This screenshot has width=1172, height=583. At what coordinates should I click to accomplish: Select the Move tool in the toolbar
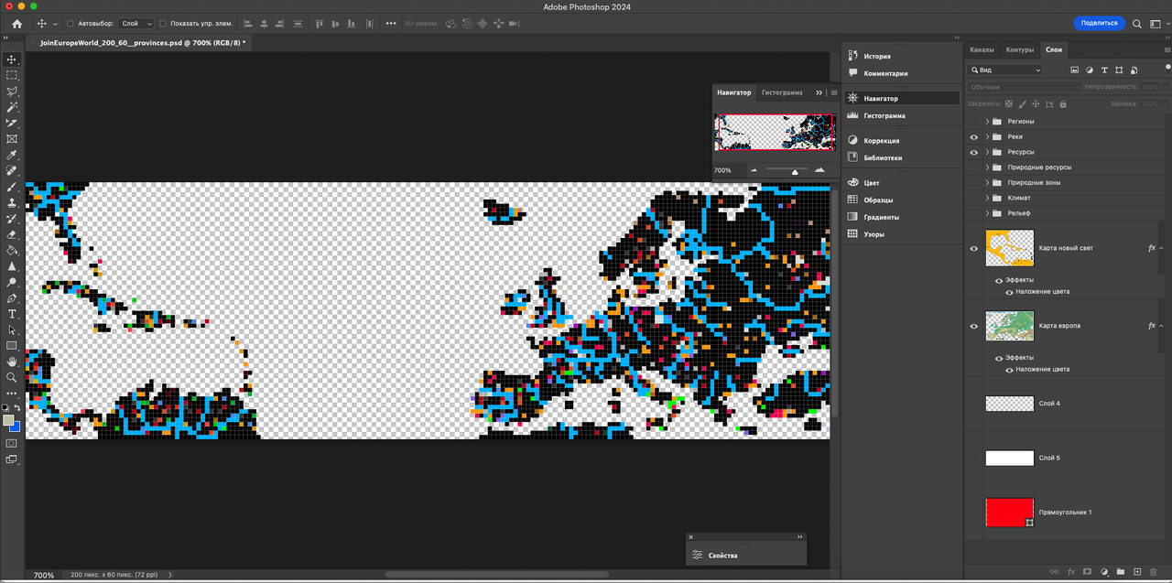[12, 59]
